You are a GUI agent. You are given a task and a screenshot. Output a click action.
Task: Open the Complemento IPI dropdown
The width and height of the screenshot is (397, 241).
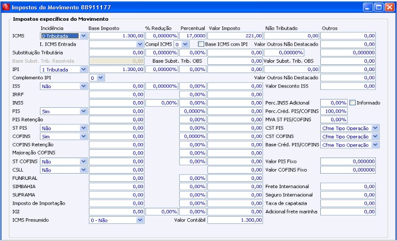pos(101,78)
